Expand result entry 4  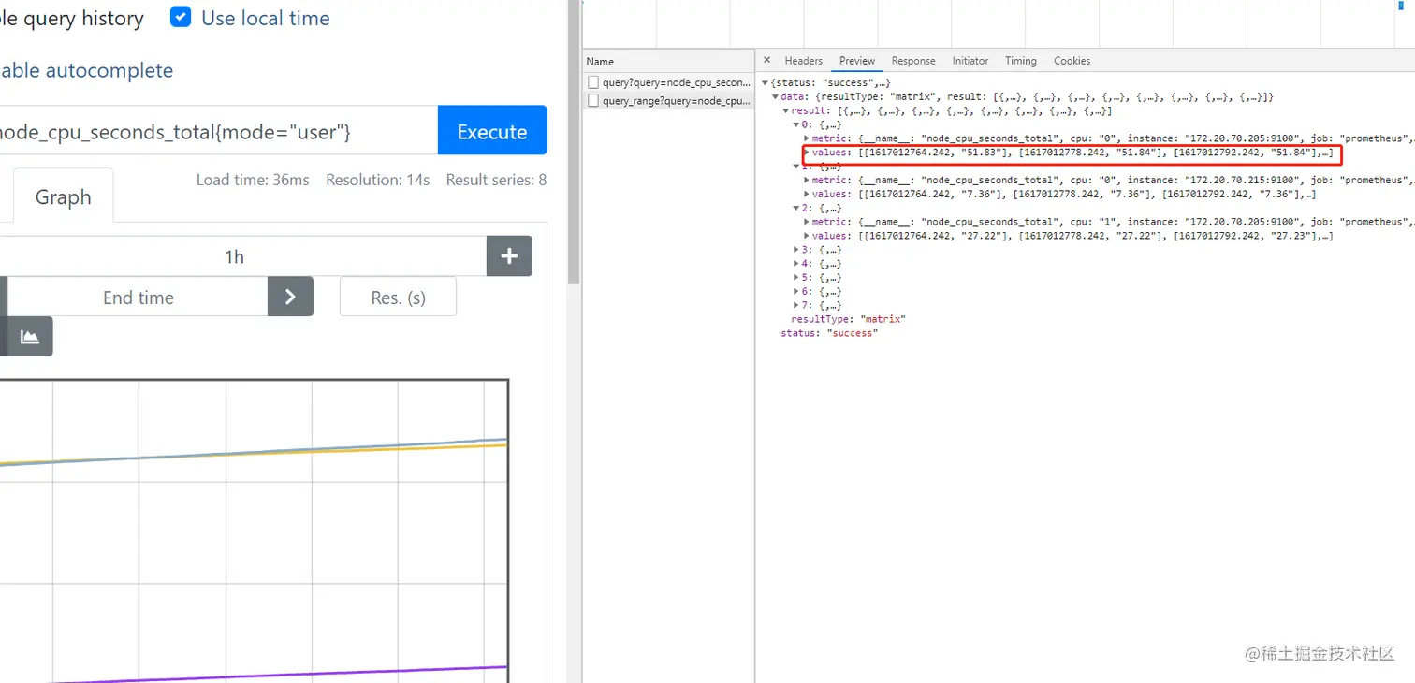[796, 264]
